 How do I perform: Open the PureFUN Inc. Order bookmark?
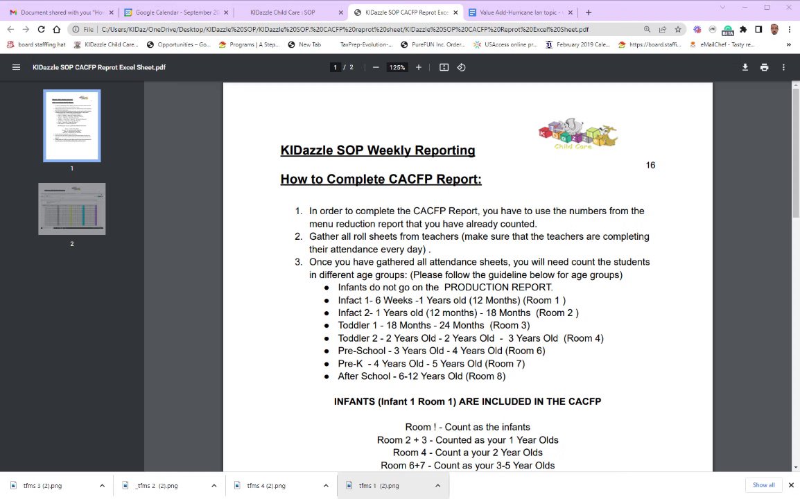coord(433,45)
